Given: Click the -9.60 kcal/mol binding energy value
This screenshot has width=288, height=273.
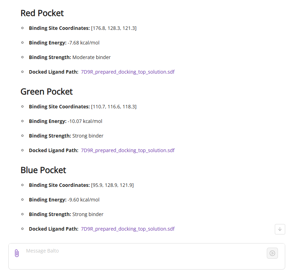Looking at the screenshot, I should pos(83,200).
